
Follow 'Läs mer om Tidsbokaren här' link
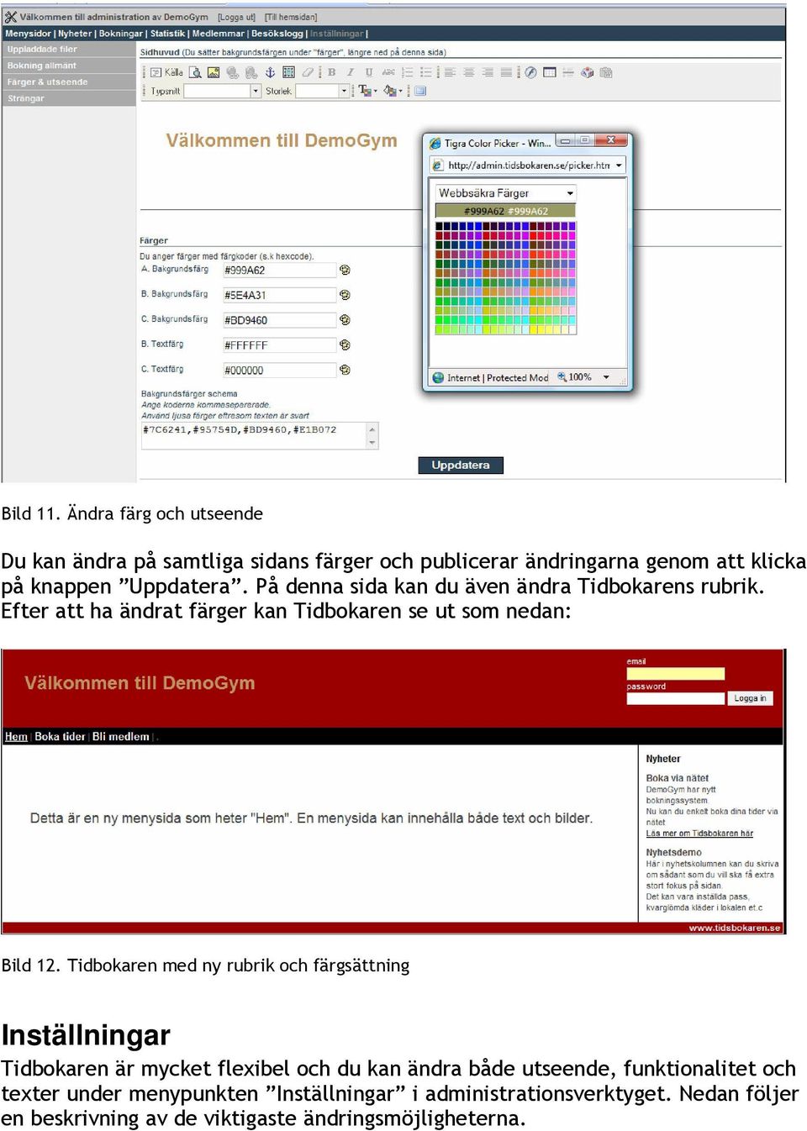coord(699,834)
